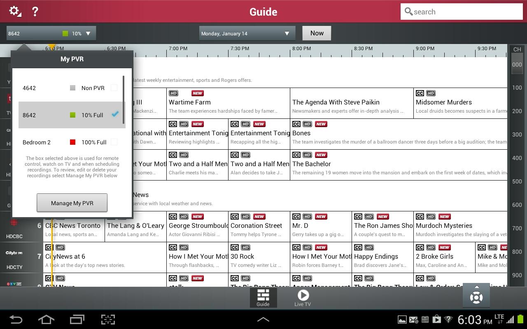Click the grey Non PVR status swatch
This screenshot has height=329, width=527.
73,88
